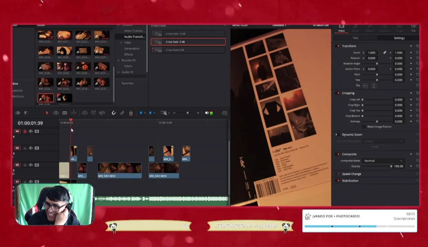Click the timeline zoom out minus button

click(174, 113)
